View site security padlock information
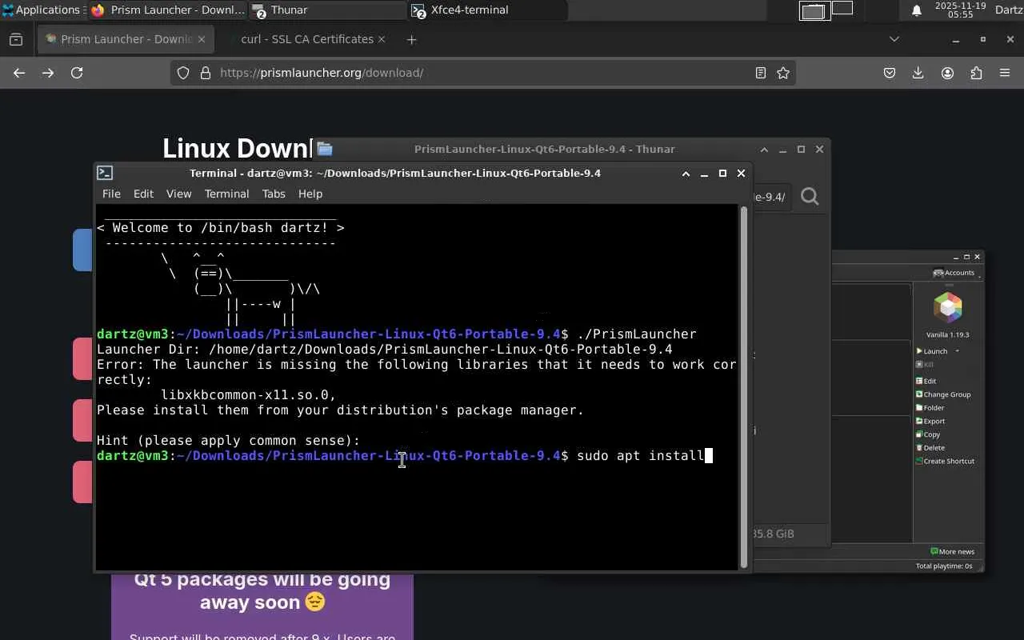 (x=205, y=73)
